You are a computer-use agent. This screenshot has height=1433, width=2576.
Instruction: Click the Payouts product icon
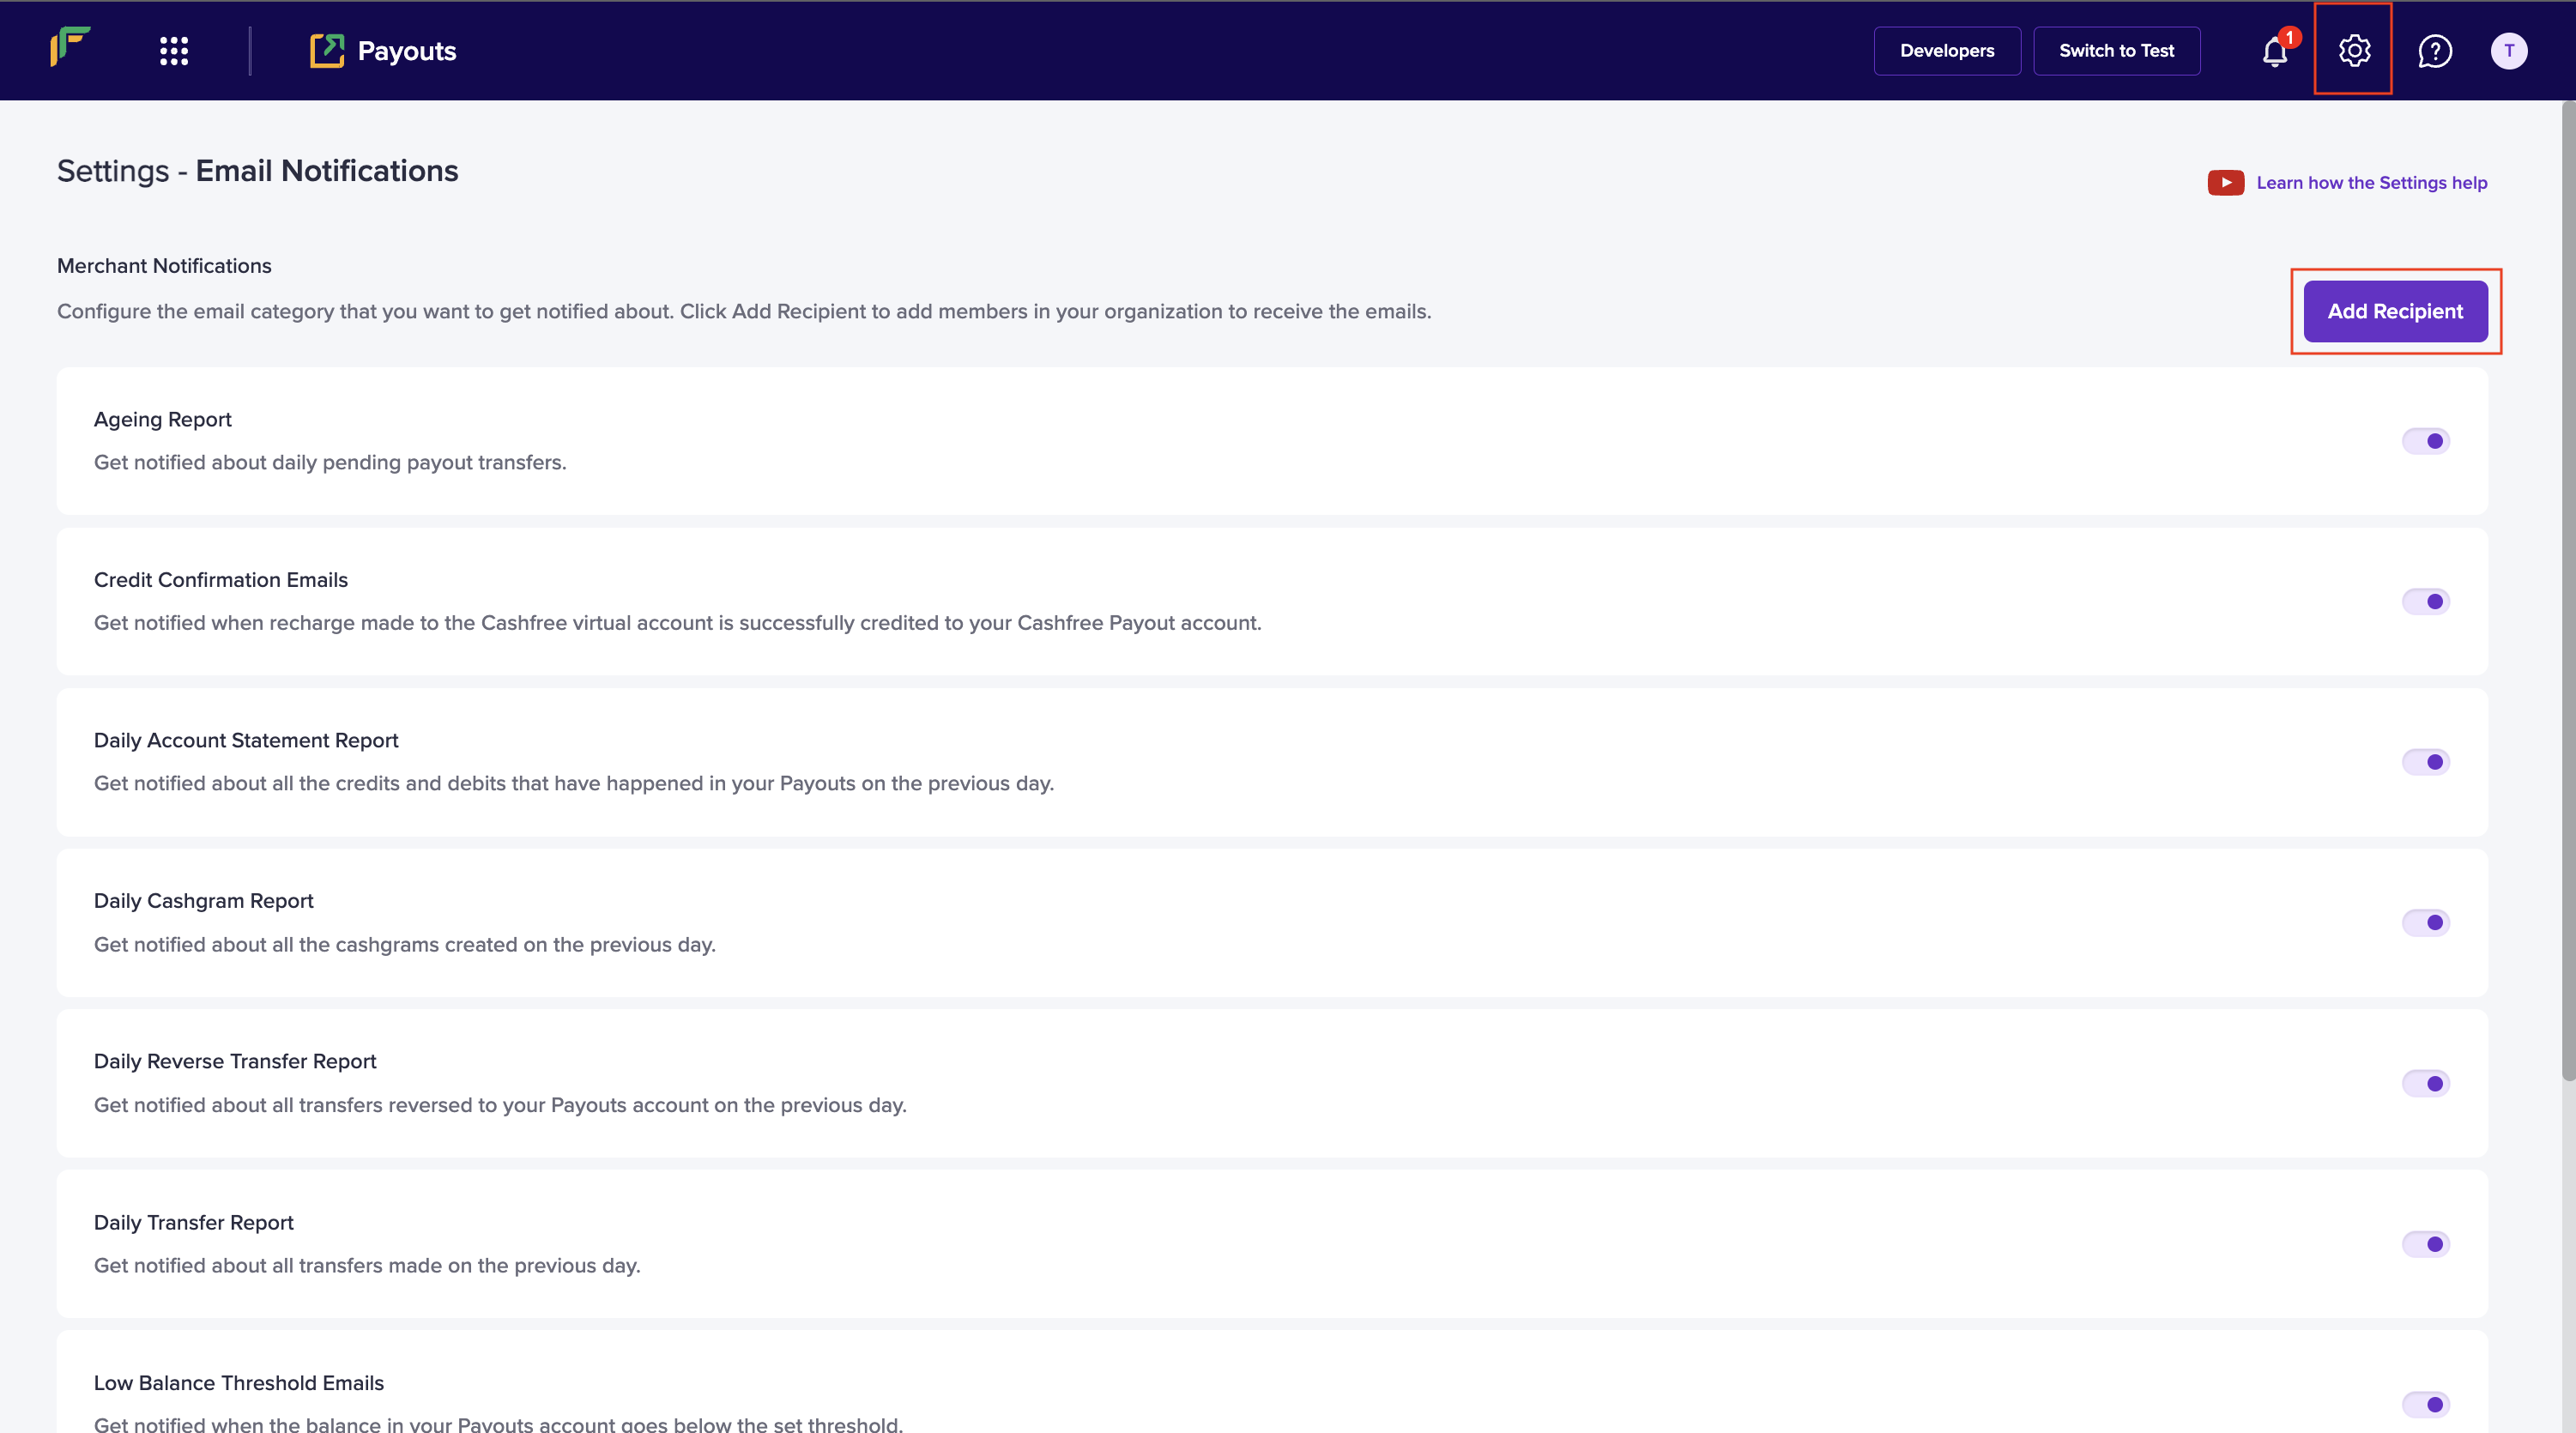pyautogui.click(x=327, y=51)
